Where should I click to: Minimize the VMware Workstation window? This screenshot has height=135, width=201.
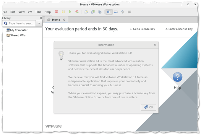coord(181,5)
